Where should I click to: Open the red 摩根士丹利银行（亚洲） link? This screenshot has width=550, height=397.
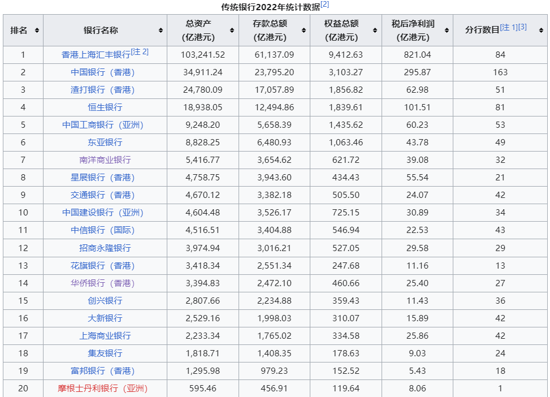click(x=103, y=389)
